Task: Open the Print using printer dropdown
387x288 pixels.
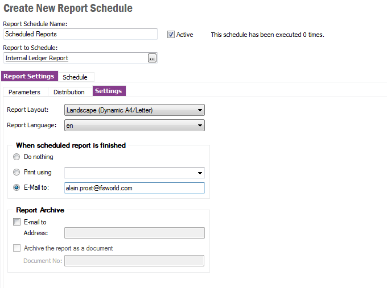Action: point(200,173)
